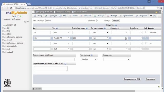
Task: Open collation dropdown for title row
Action: pos(120,38)
